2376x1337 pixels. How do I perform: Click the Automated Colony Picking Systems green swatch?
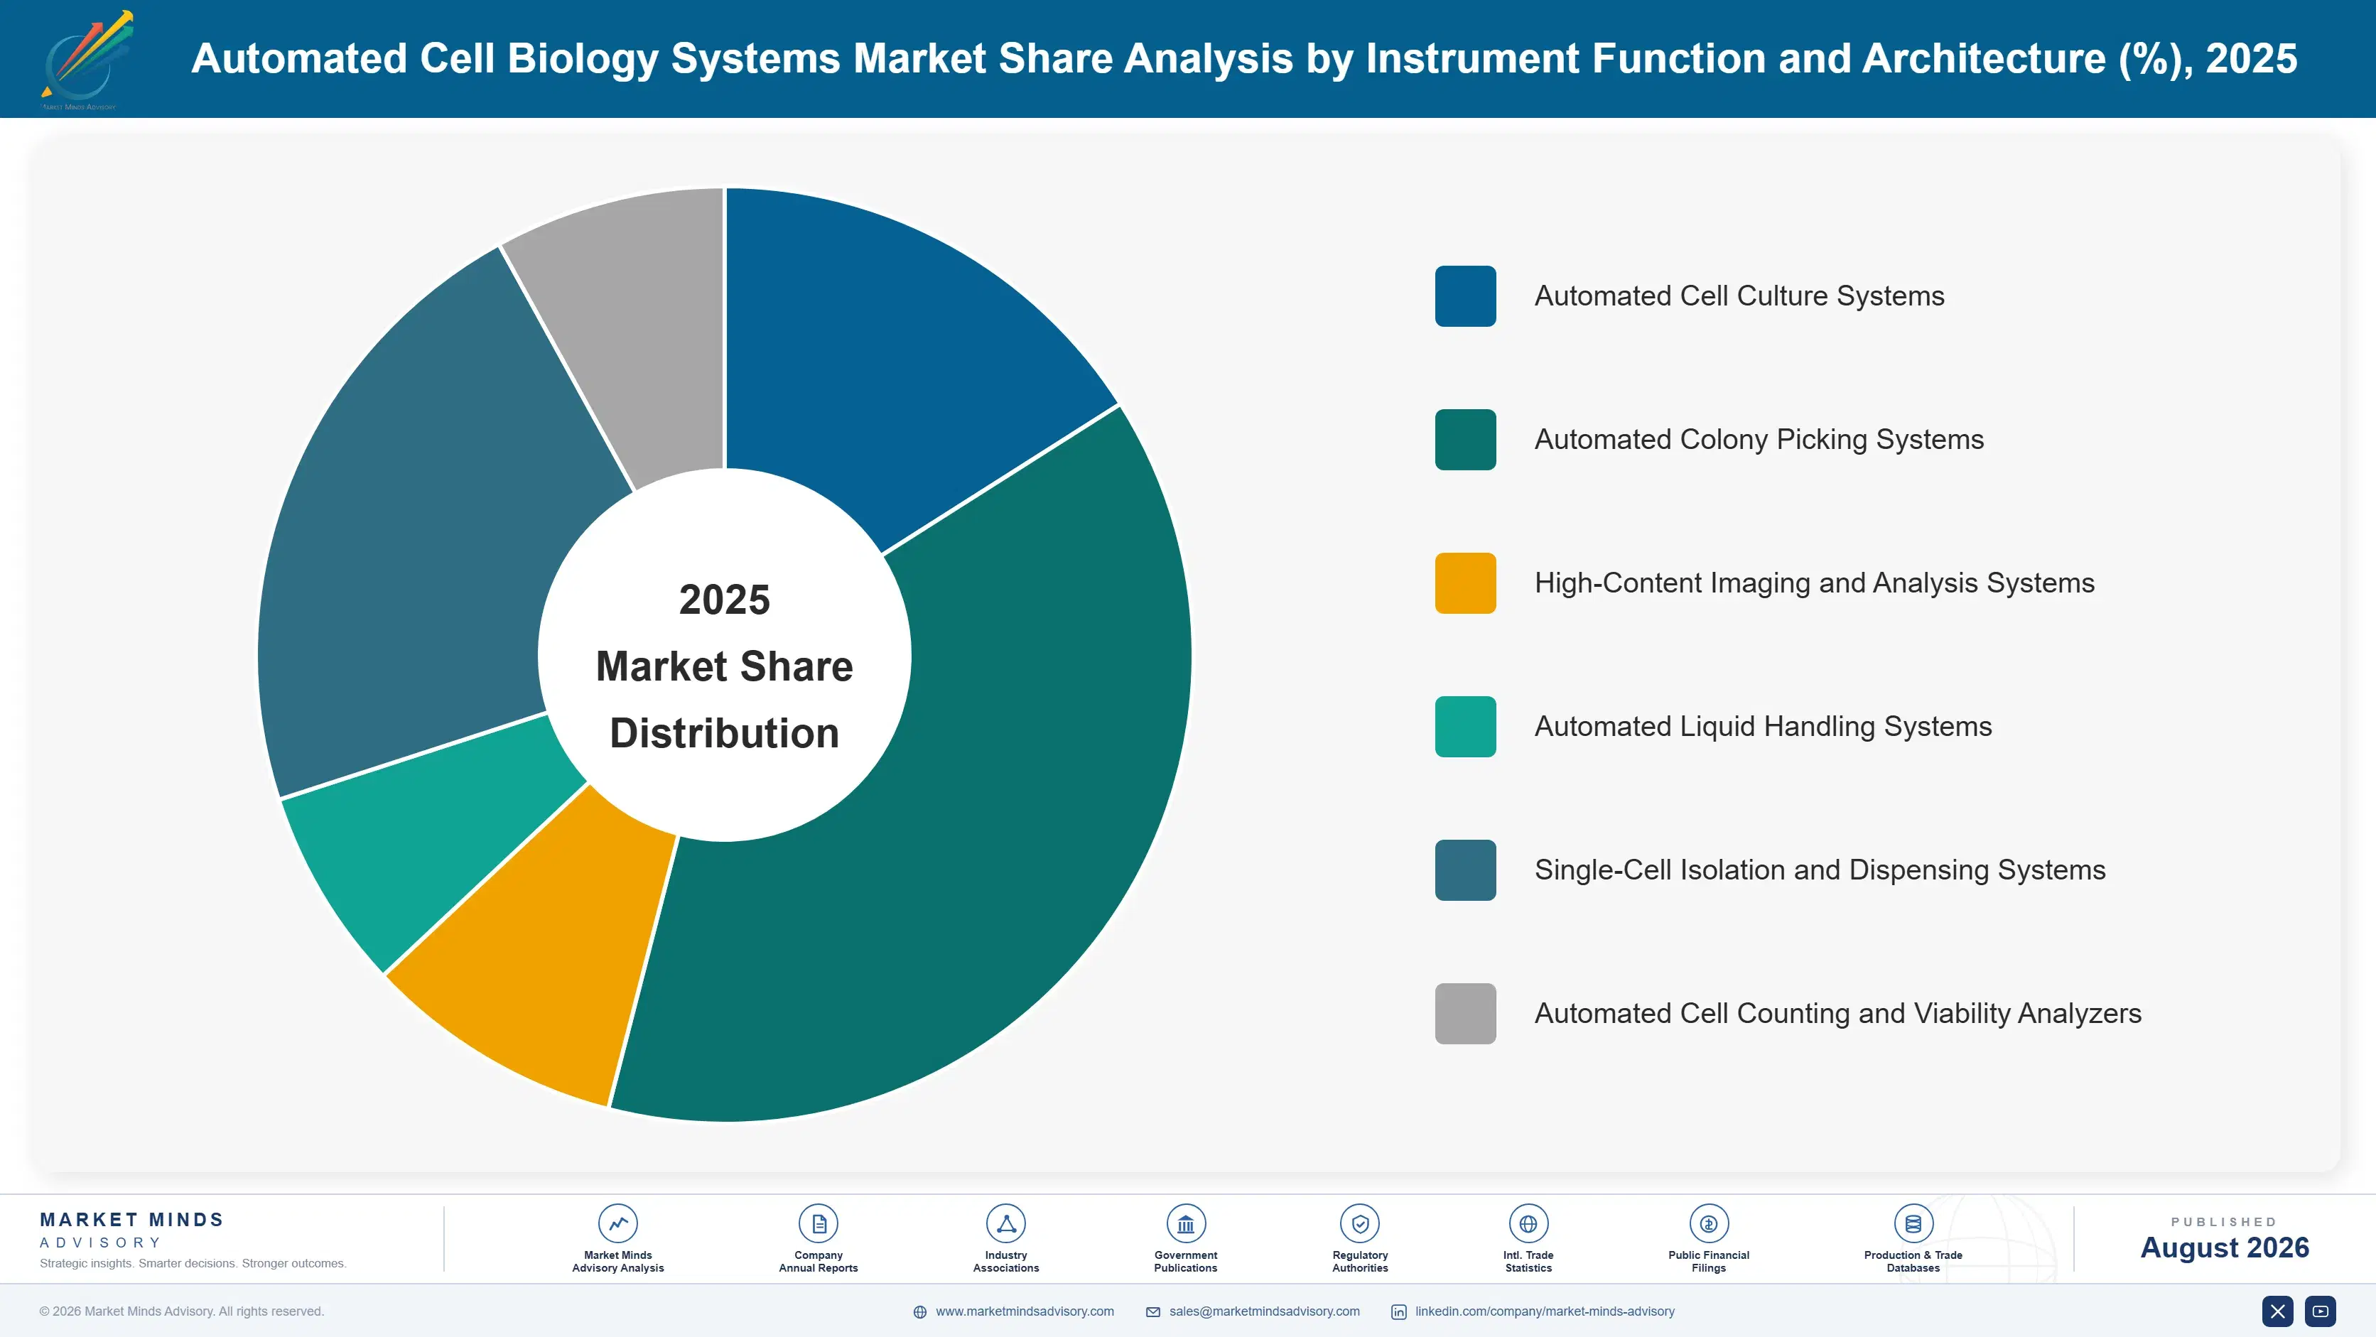pos(1464,440)
